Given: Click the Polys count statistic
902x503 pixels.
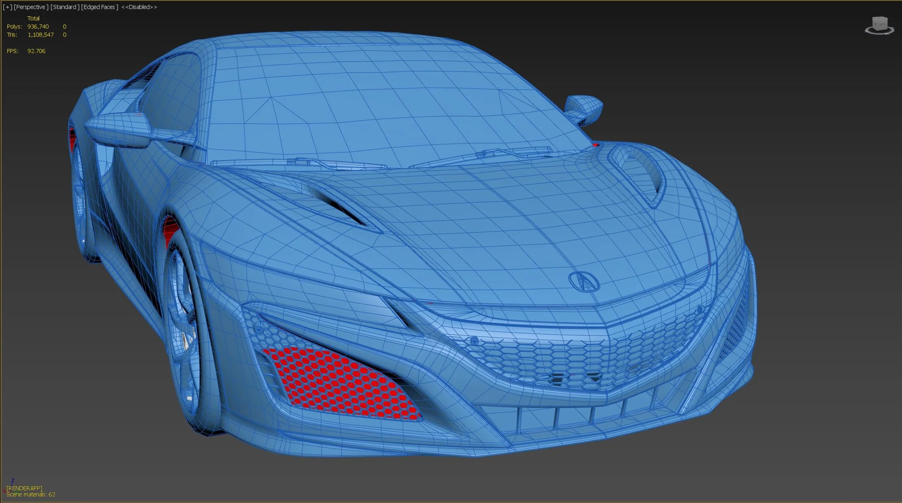Looking at the screenshot, I should [x=38, y=26].
